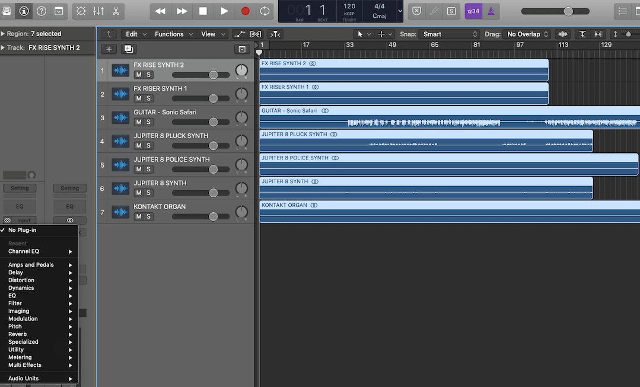Toggle the purple 1234 count-in button

coord(473,11)
